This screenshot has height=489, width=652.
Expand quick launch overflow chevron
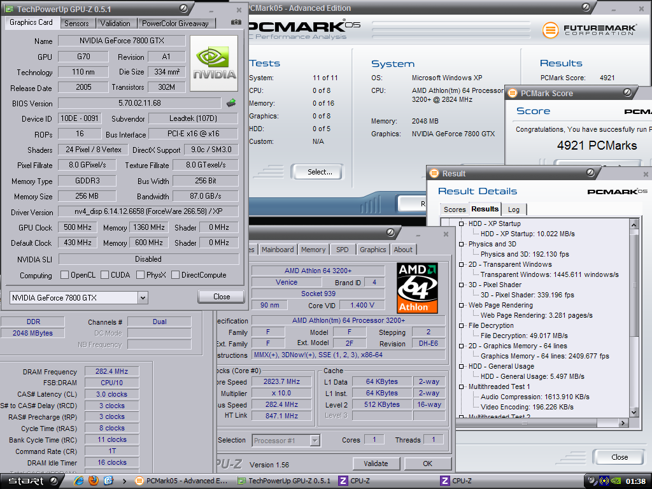coord(124,481)
